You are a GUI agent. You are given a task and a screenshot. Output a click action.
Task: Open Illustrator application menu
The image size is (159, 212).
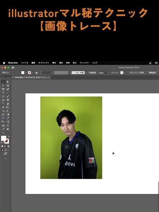point(13,63)
